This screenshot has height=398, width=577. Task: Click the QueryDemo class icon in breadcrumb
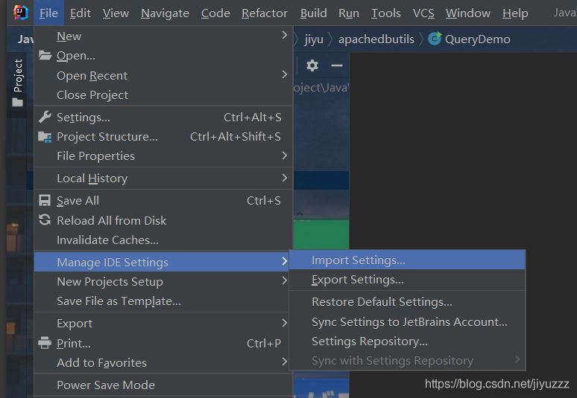[435, 39]
